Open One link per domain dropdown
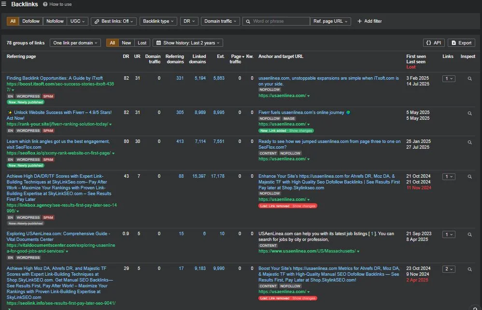 pos(75,42)
